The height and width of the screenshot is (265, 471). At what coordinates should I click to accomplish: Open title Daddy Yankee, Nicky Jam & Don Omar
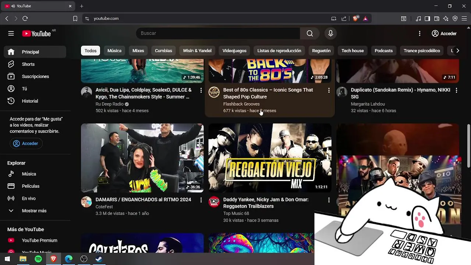266,203
